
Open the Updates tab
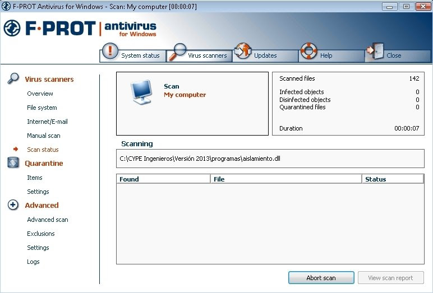point(265,55)
